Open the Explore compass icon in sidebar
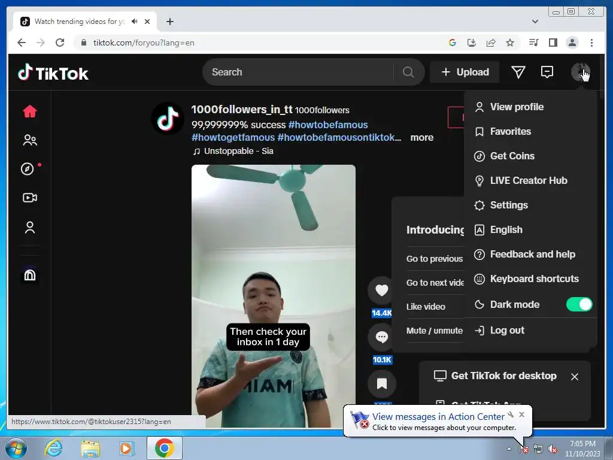The height and width of the screenshot is (460, 613). [x=28, y=169]
